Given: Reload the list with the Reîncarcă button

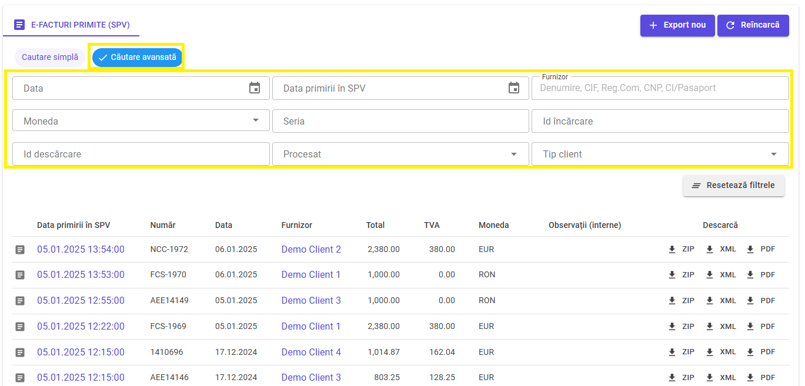Looking at the screenshot, I should click(753, 25).
